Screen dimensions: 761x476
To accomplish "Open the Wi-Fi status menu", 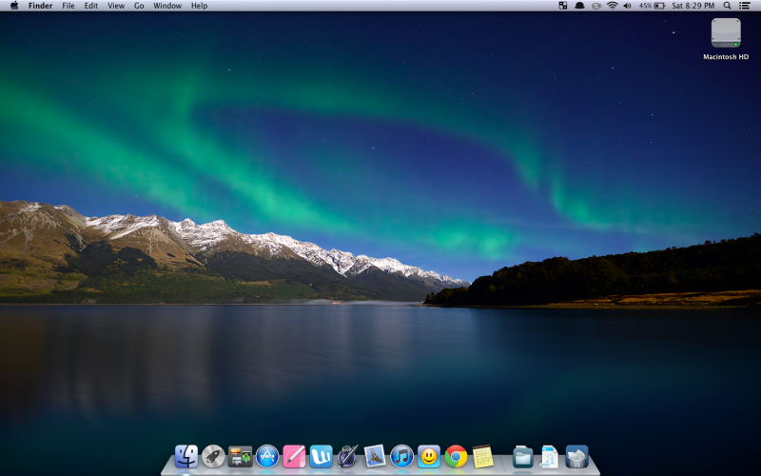I will (x=613, y=6).
